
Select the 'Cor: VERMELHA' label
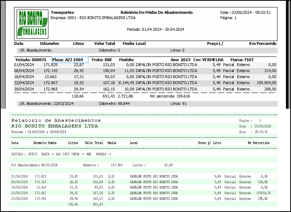click(x=208, y=60)
